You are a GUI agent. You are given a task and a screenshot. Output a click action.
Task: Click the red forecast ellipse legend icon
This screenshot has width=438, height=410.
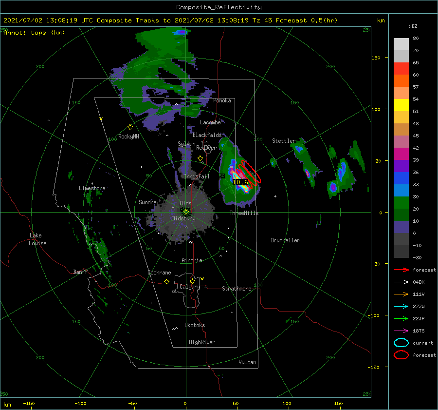tap(401, 355)
